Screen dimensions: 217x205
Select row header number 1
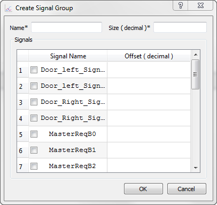23,70
